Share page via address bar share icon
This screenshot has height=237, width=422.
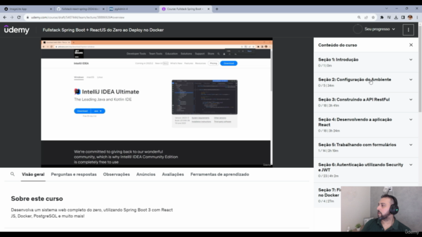coord(366,17)
